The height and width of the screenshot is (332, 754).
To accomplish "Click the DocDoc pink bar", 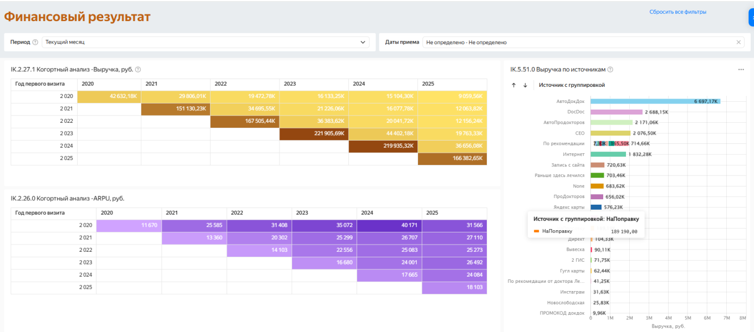I will pyautogui.click(x=616, y=112).
